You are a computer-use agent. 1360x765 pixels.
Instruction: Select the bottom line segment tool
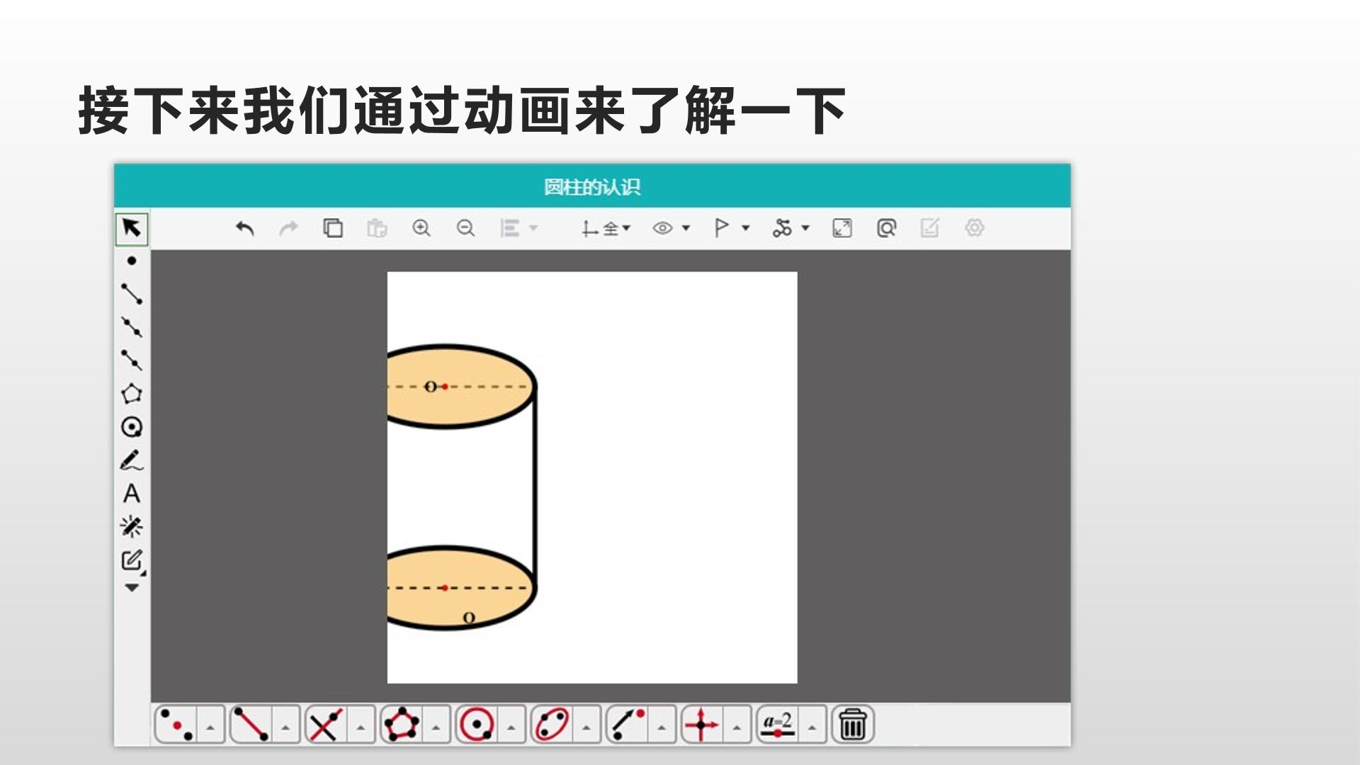251,725
